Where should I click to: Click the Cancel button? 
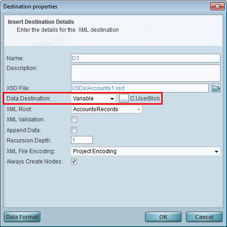204,217
